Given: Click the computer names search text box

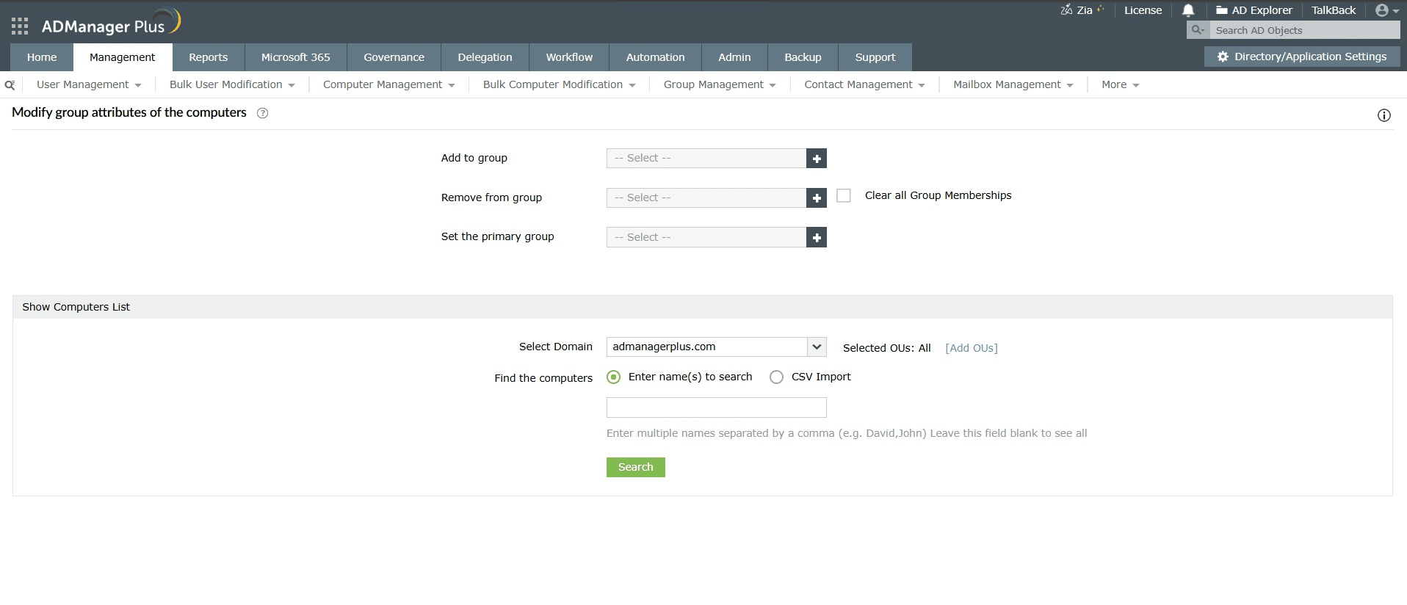Looking at the screenshot, I should (717, 407).
